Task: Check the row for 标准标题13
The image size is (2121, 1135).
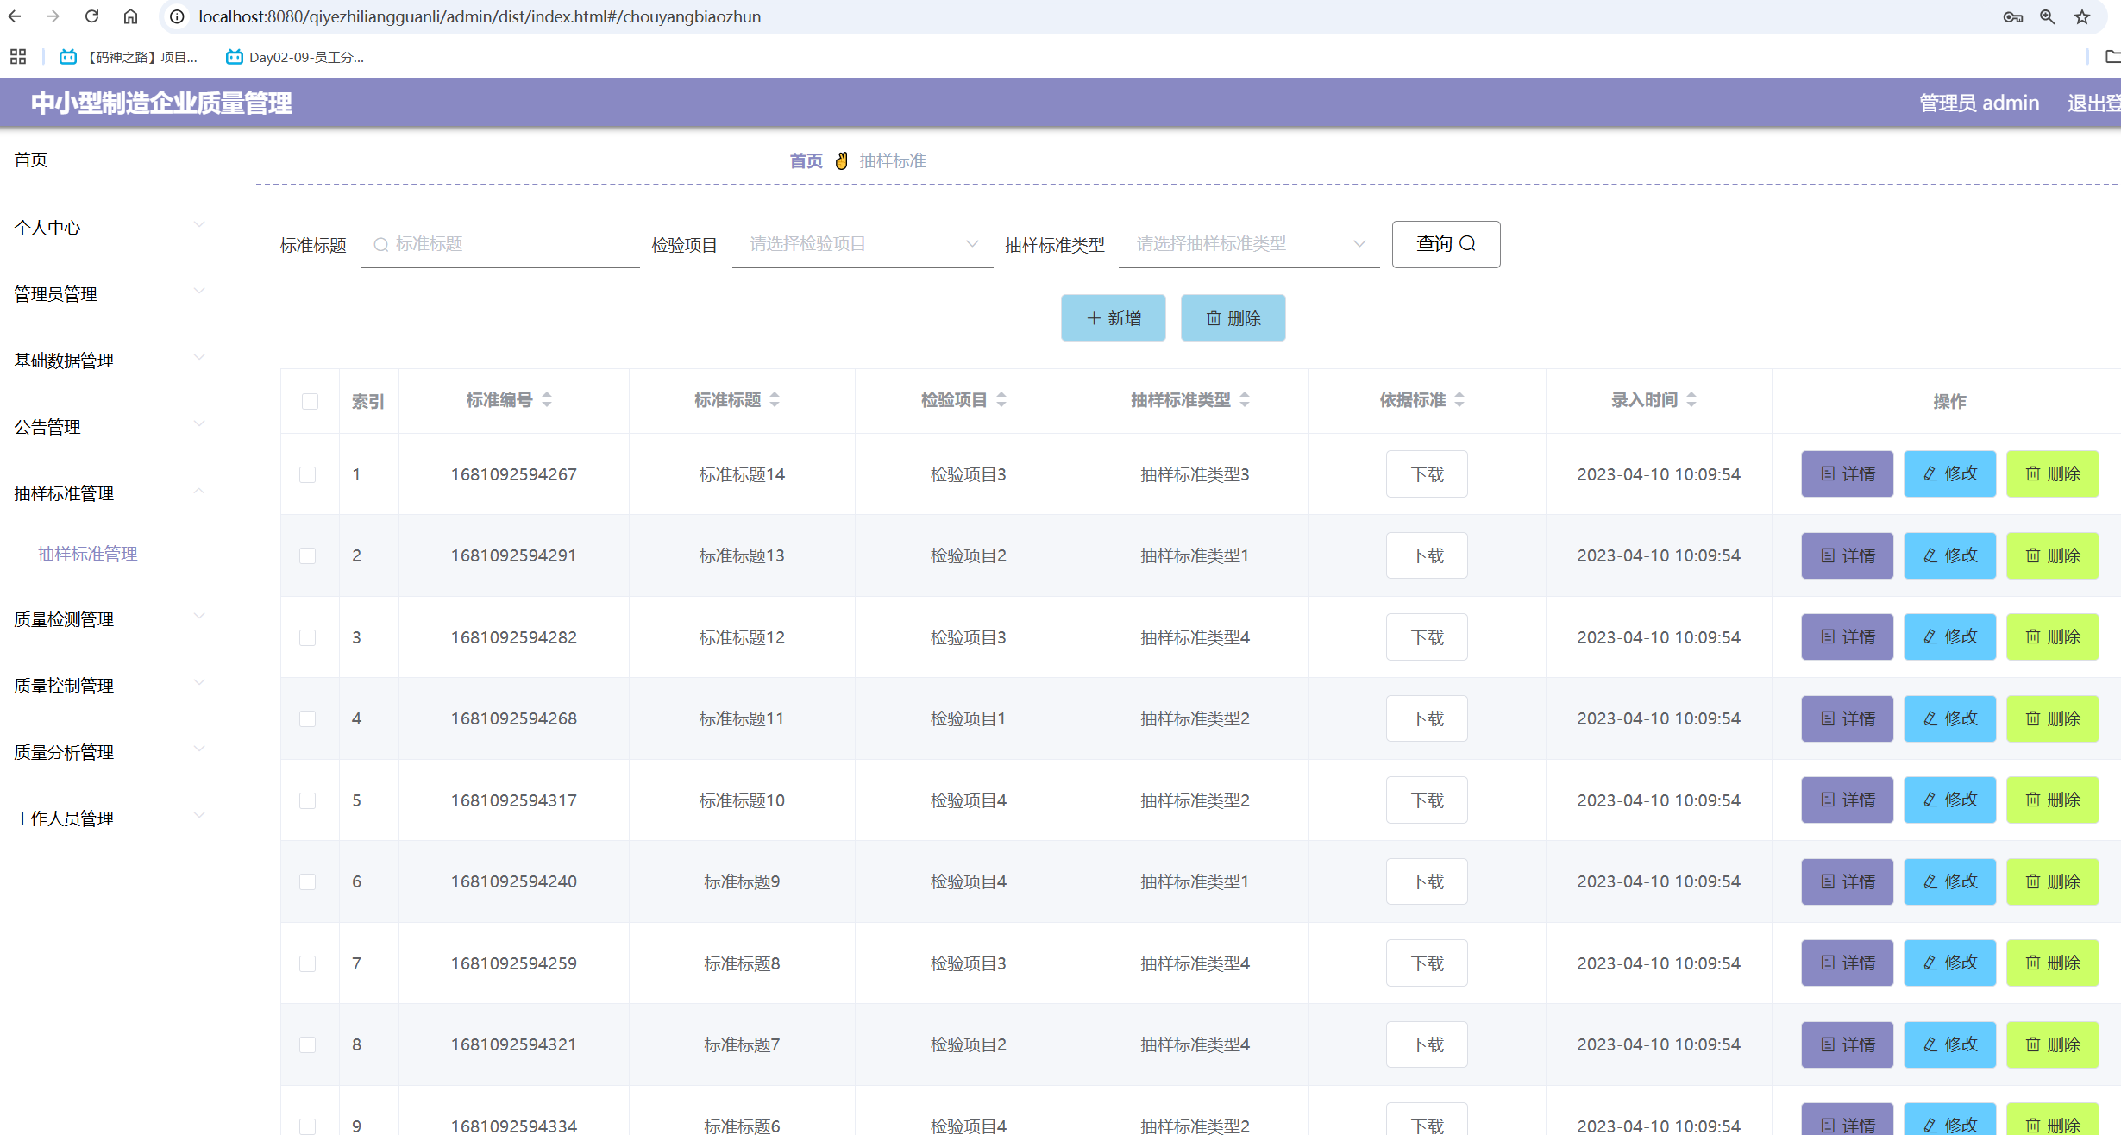Action: click(x=307, y=555)
